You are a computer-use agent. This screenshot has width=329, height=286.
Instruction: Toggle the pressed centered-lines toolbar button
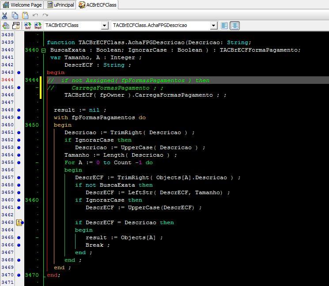point(234,26)
